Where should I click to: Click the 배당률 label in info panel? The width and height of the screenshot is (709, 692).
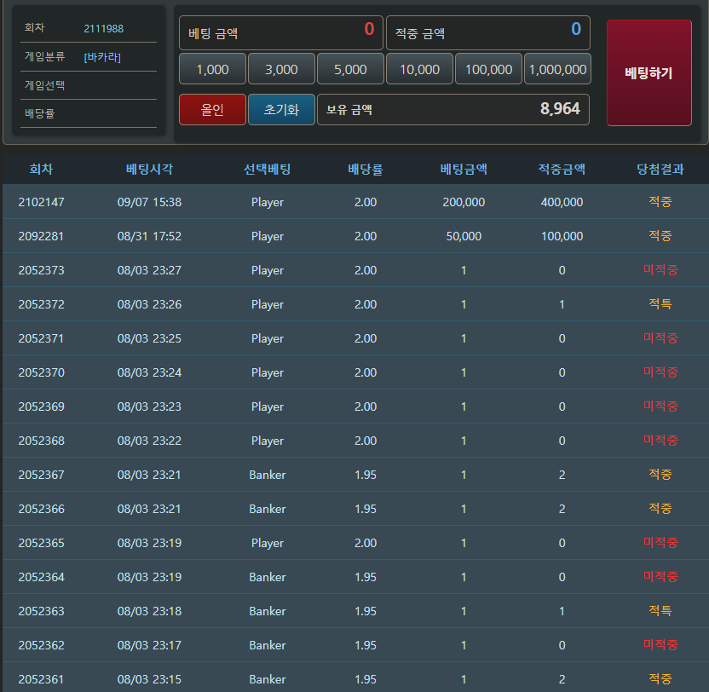40,113
